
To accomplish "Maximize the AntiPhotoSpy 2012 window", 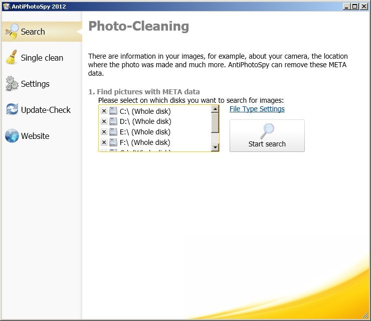I will coord(354,7).
